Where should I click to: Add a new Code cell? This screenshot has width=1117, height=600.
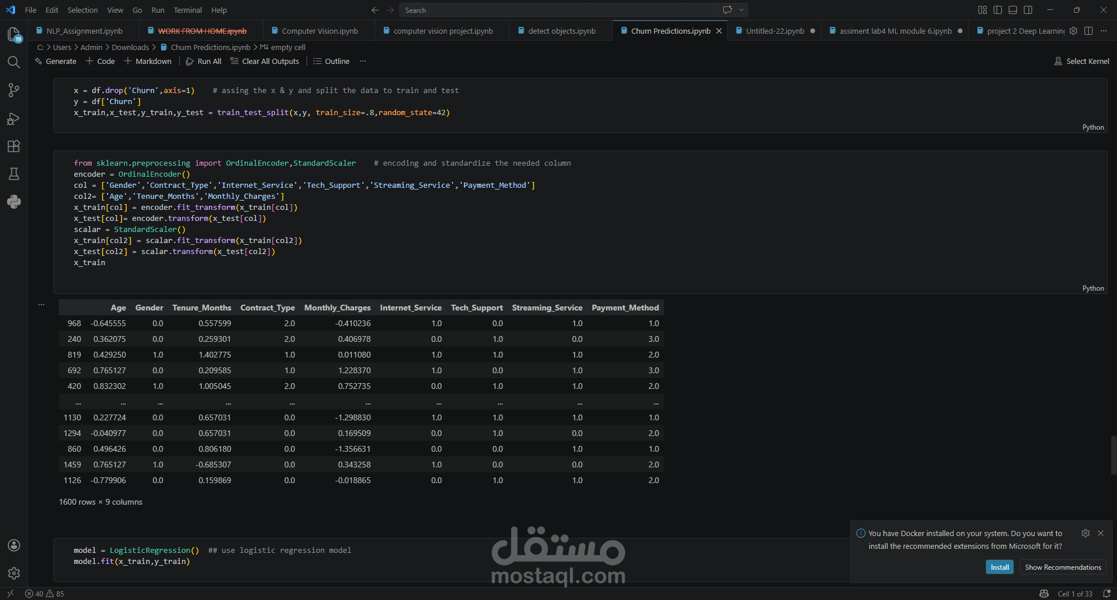pyautogui.click(x=100, y=61)
